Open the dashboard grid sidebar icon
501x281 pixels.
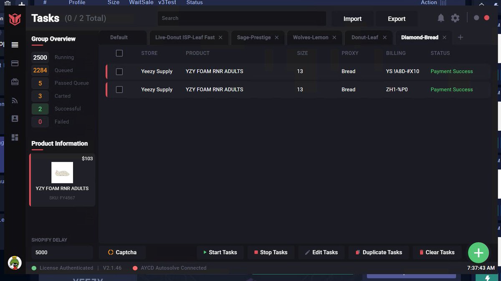pyautogui.click(x=15, y=137)
